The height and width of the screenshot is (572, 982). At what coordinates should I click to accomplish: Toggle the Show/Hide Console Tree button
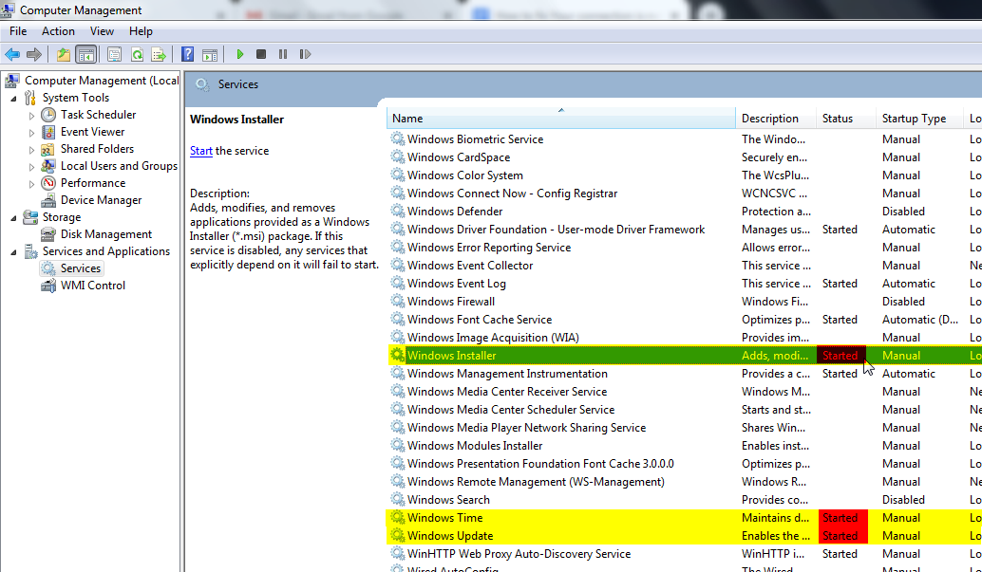[85, 54]
